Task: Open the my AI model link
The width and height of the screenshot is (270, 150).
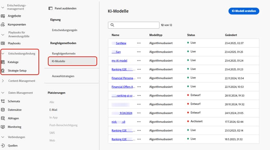Action: (x=119, y=60)
